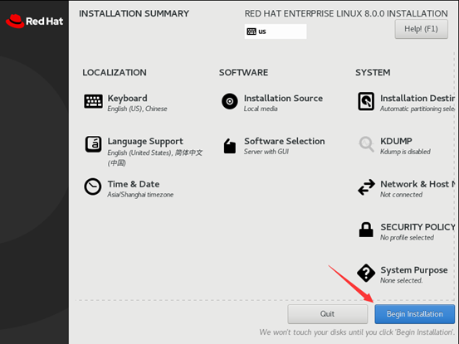459x344 pixels.
Task: Click the 'Asia/Shanghai timezone' text
Action: (x=140, y=195)
